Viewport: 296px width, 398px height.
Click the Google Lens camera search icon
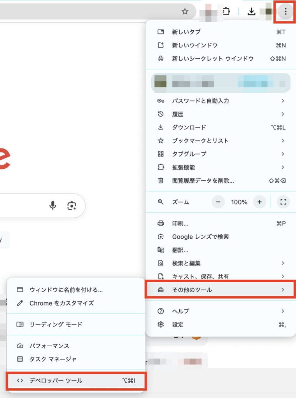point(72,206)
